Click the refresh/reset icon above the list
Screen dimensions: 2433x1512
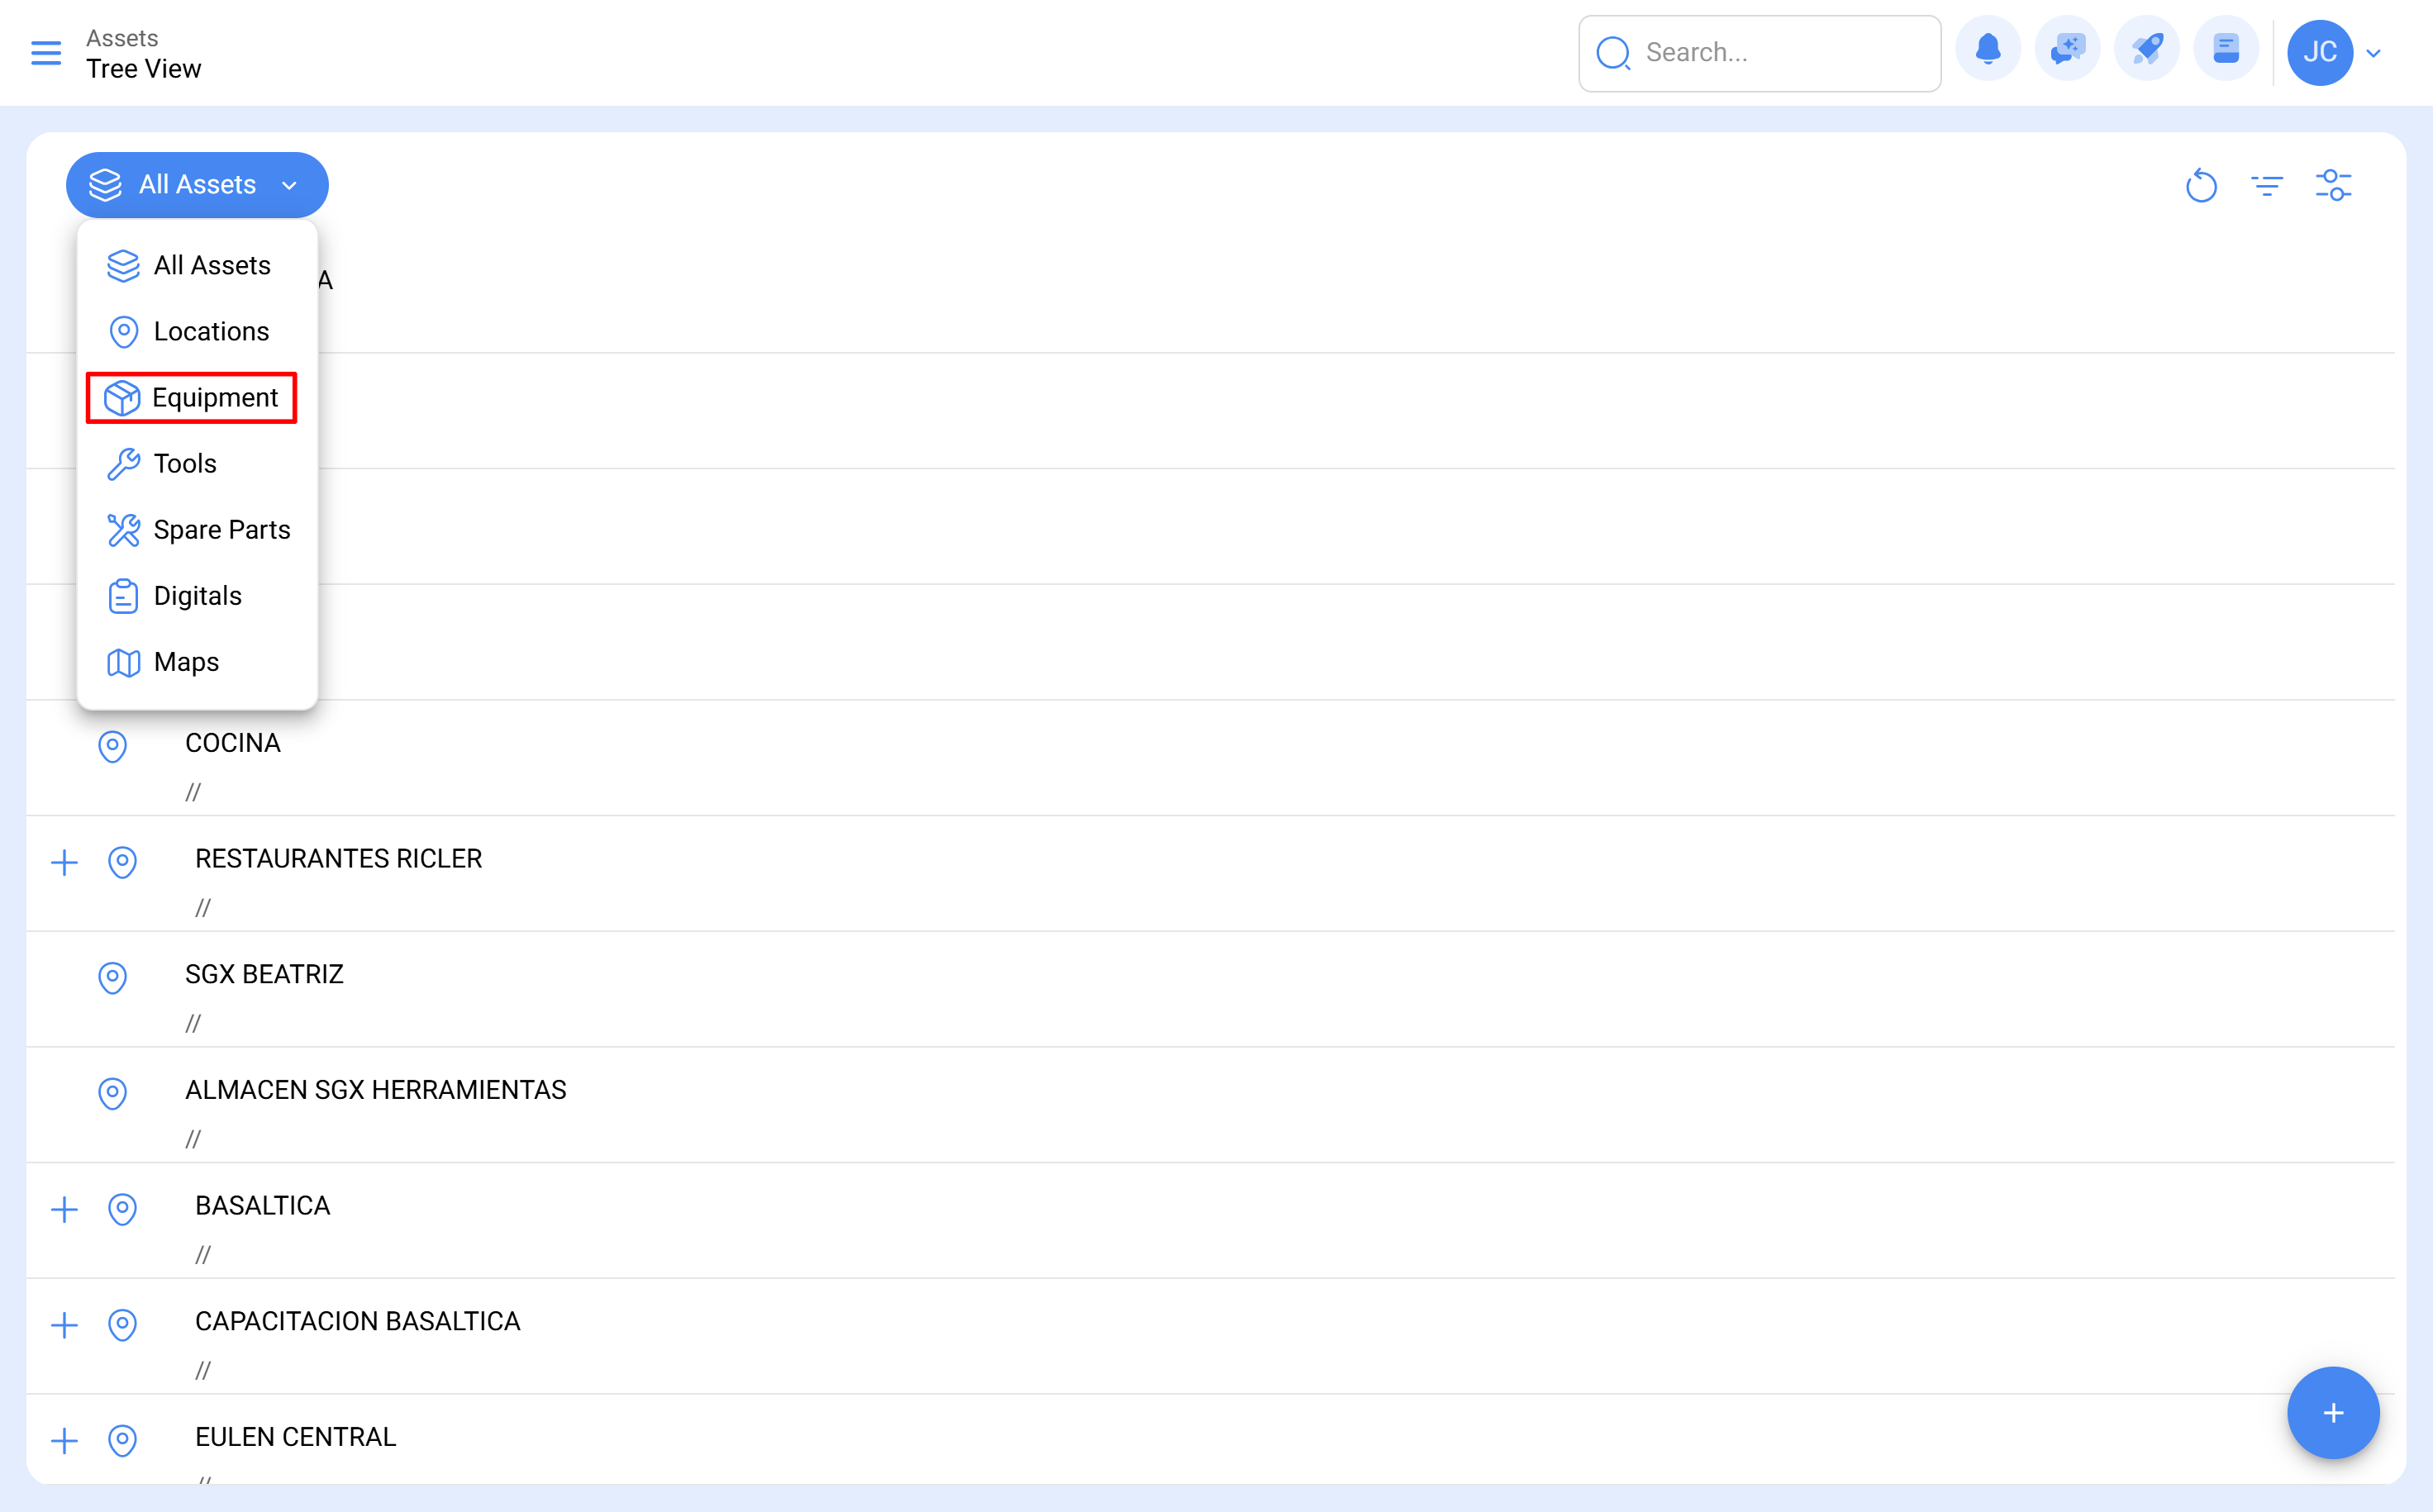point(2201,185)
